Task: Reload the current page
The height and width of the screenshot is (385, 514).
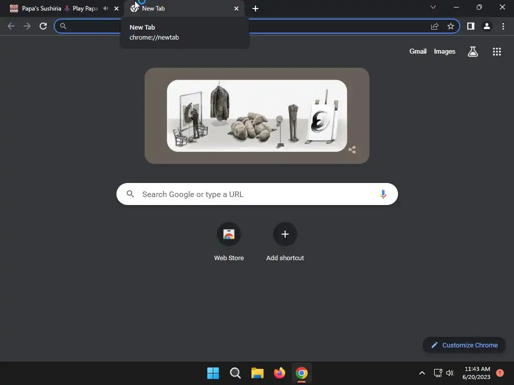Action: (x=43, y=26)
